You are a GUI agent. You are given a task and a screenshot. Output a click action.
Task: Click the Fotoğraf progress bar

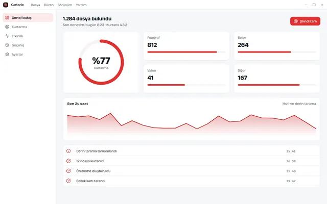[x=186, y=52]
